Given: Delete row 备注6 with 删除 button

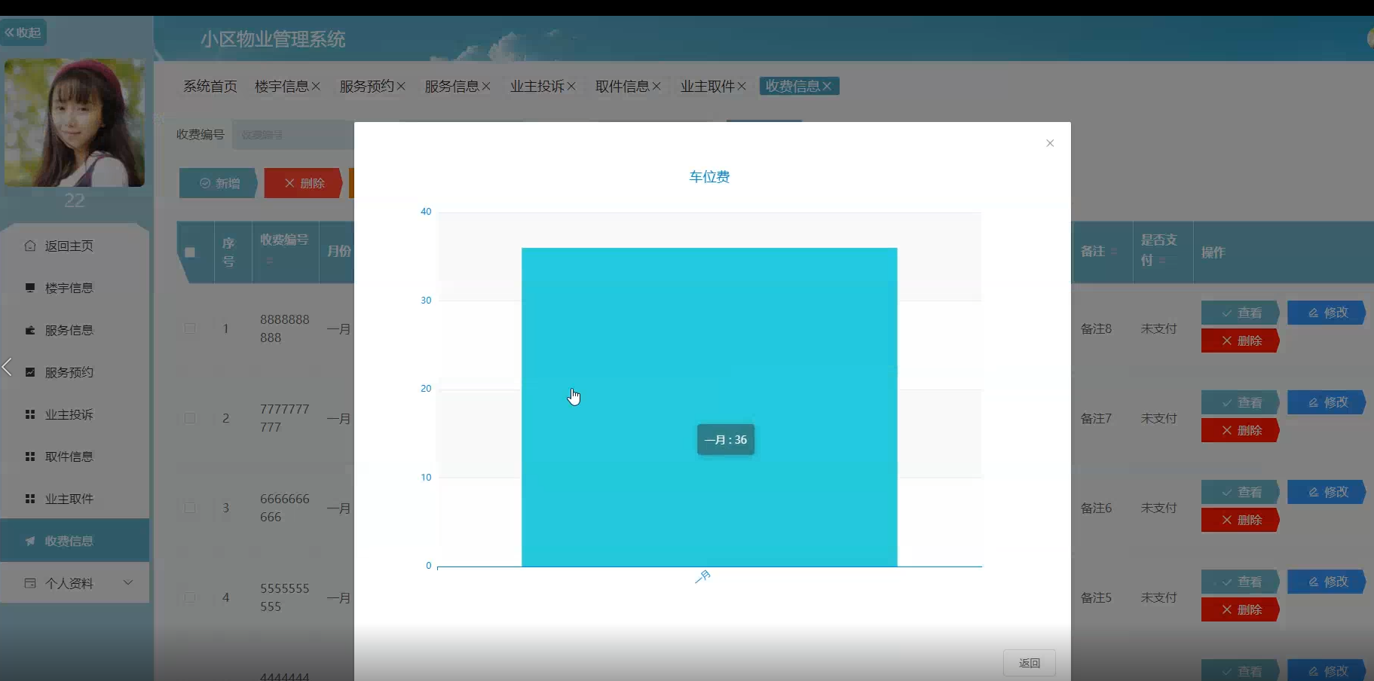Looking at the screenshot, I should (x=1240, y=520).
